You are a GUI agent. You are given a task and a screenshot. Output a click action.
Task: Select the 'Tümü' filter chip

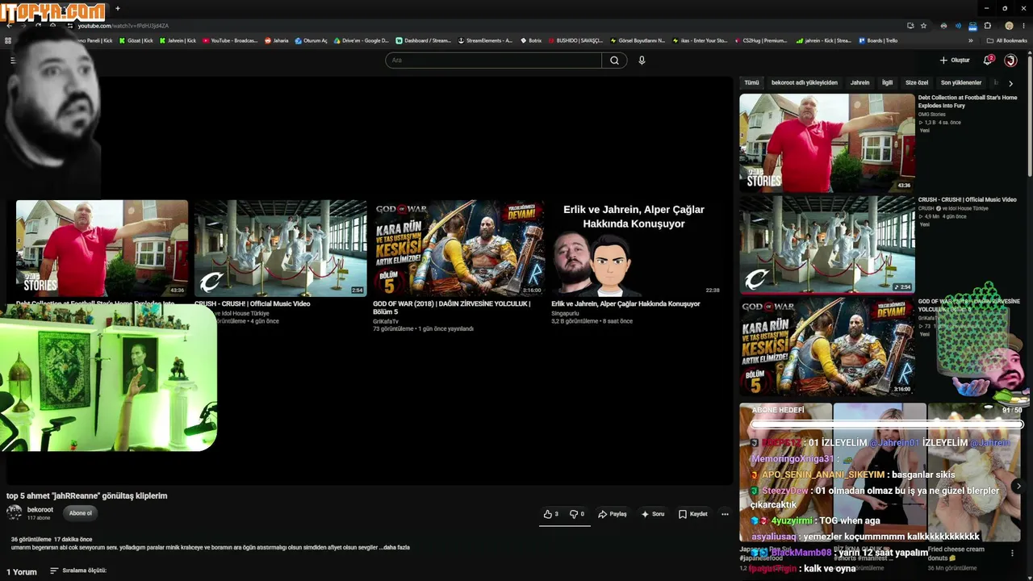(751, 82)
